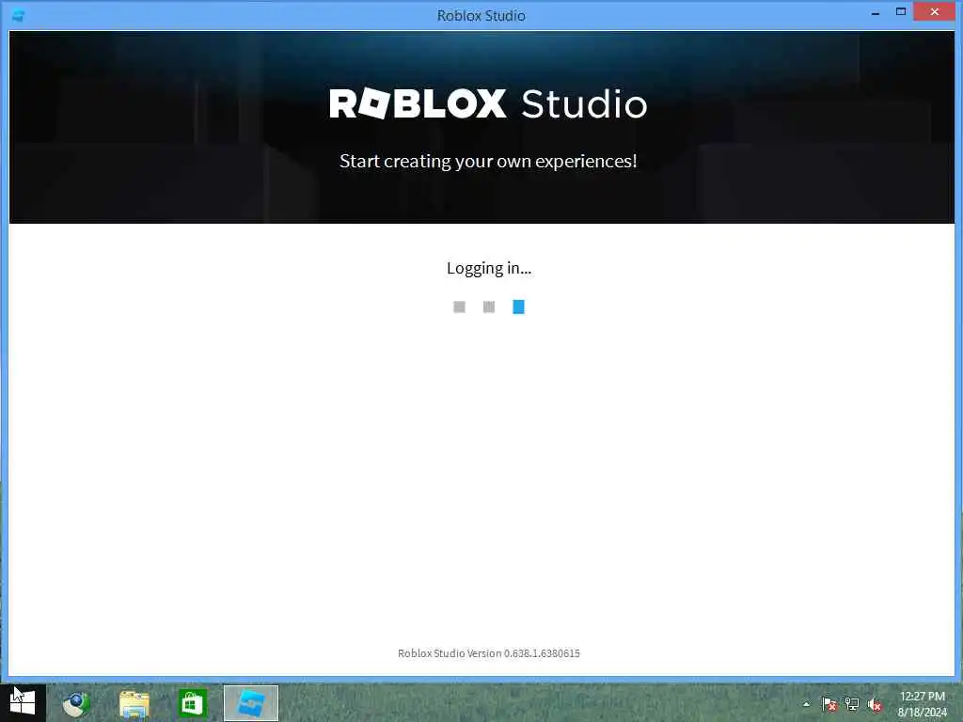Click the muted volume tray icon
Screen dimensions: 963x722
tap(875, 705)
